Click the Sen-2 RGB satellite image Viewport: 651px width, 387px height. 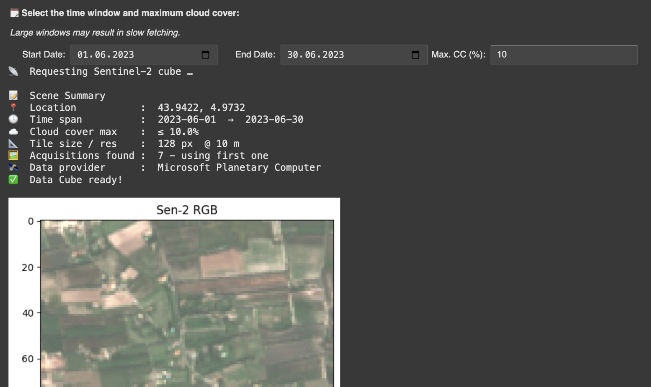tap(187, 303)
